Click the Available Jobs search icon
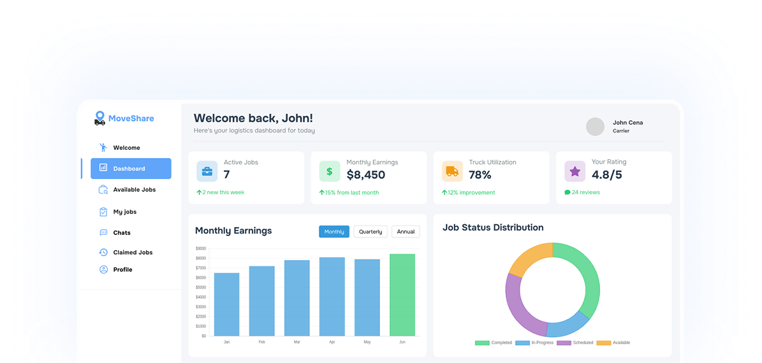The height and width of the screenshot is (363, 762). point(103,190)
